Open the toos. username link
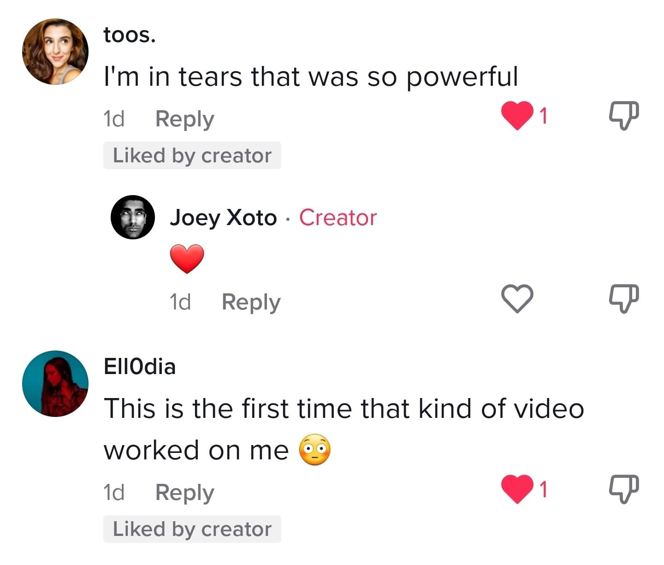This screenshot has width=664, height=565. click(130, 35)
